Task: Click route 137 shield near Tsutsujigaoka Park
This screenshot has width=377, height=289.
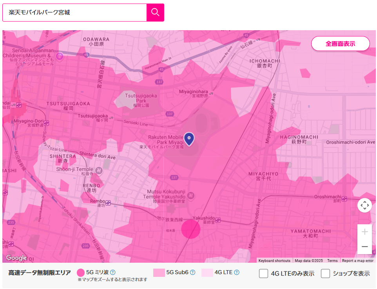Action: tap(170, 114)
